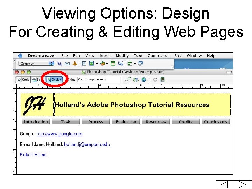The image size is (252, 189).
Task: Click the Refresh Design View icon
Action: (155, 79)
